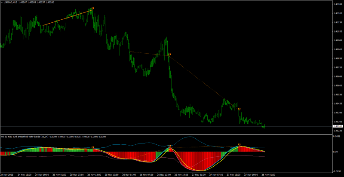Open the chart menu triangle beside USDCAD,M15
The height and width of the screenshot is (177, 344).
pyautogui.click(x=2, y=2)
